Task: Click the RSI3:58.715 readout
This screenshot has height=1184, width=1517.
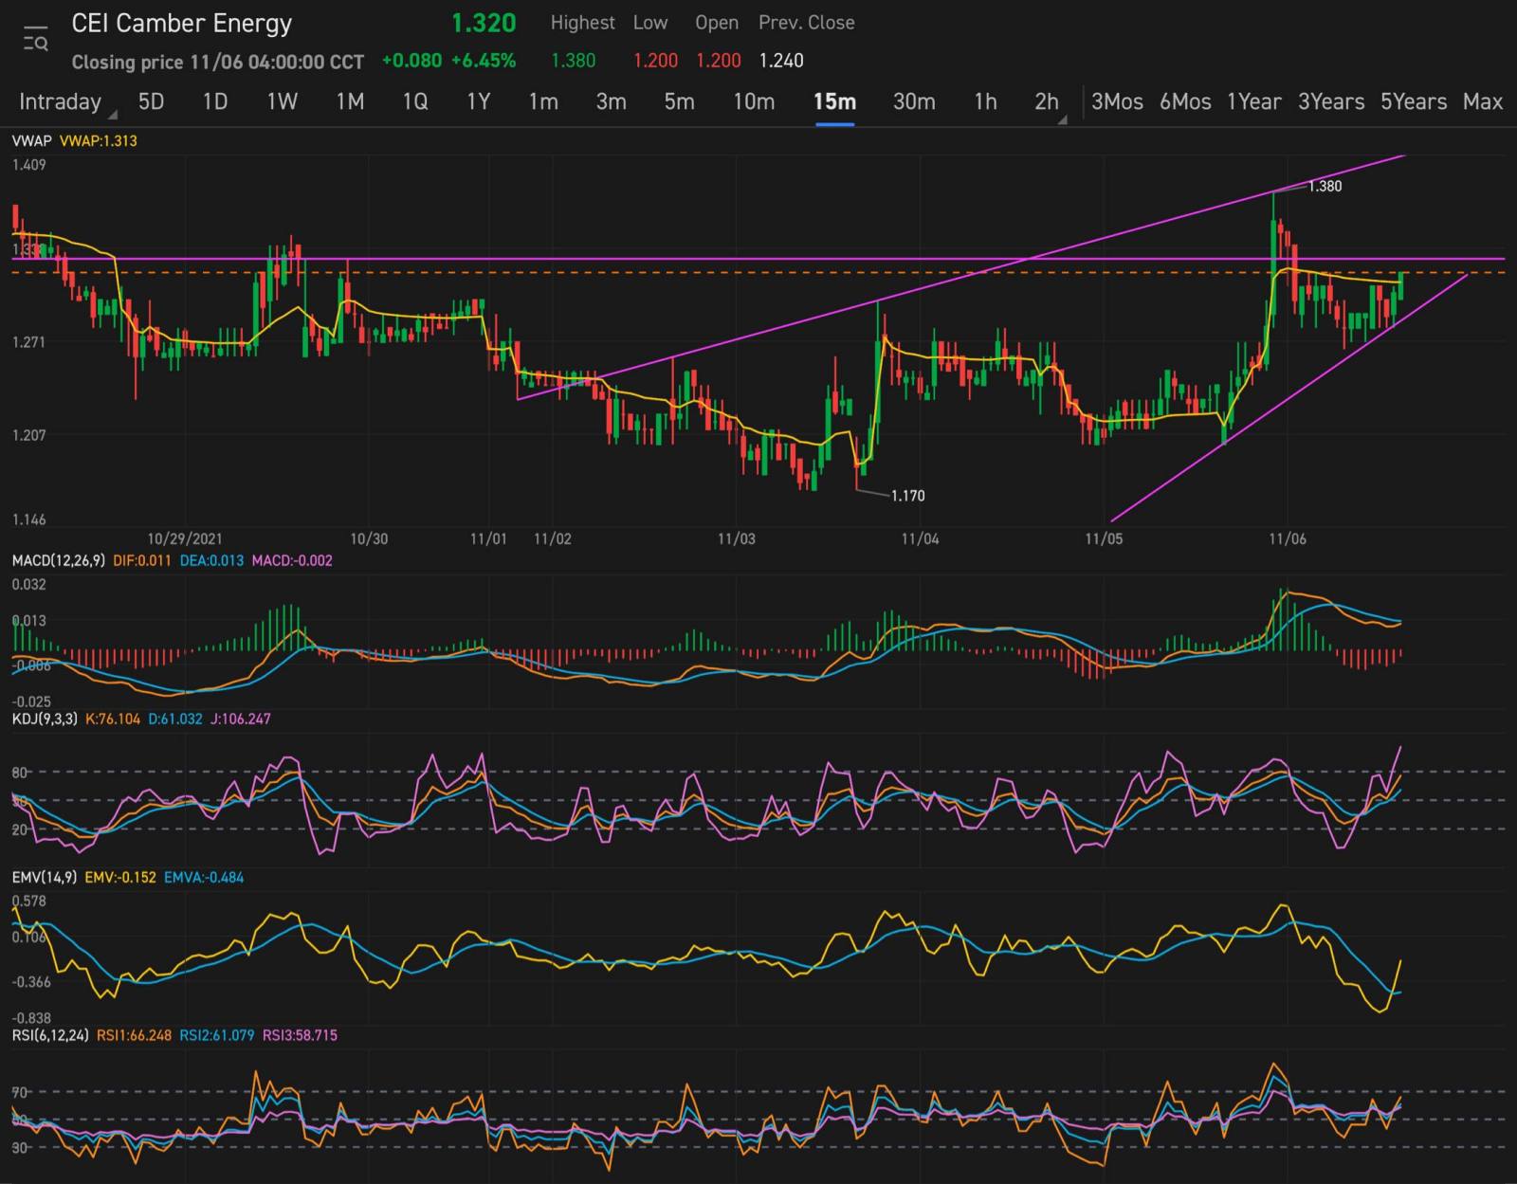Action: pyautogui.click(x=300, y=1035)
